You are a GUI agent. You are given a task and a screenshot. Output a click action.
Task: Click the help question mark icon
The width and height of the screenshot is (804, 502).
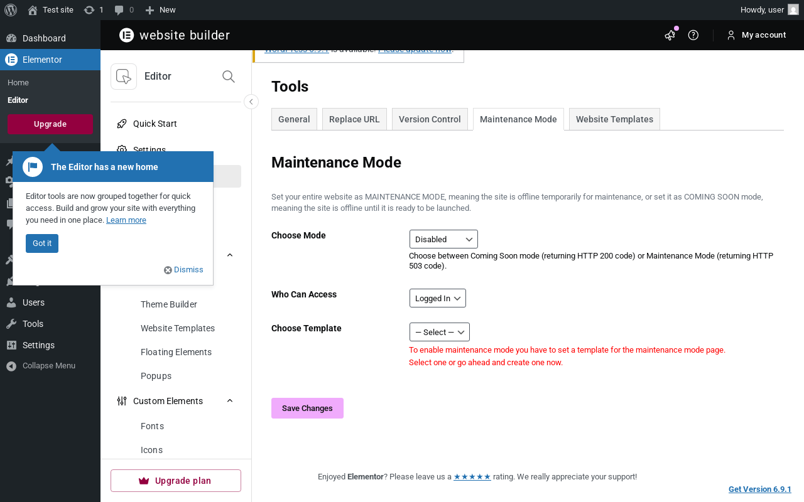click(x=693, y=35)
